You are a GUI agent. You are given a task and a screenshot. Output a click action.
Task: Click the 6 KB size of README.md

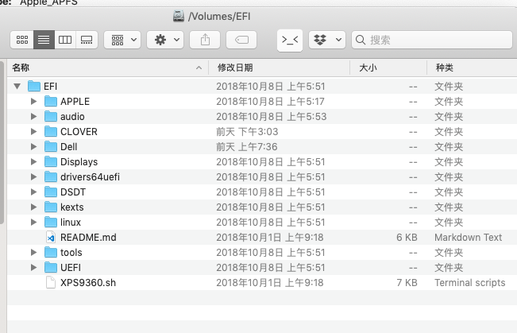407,238
